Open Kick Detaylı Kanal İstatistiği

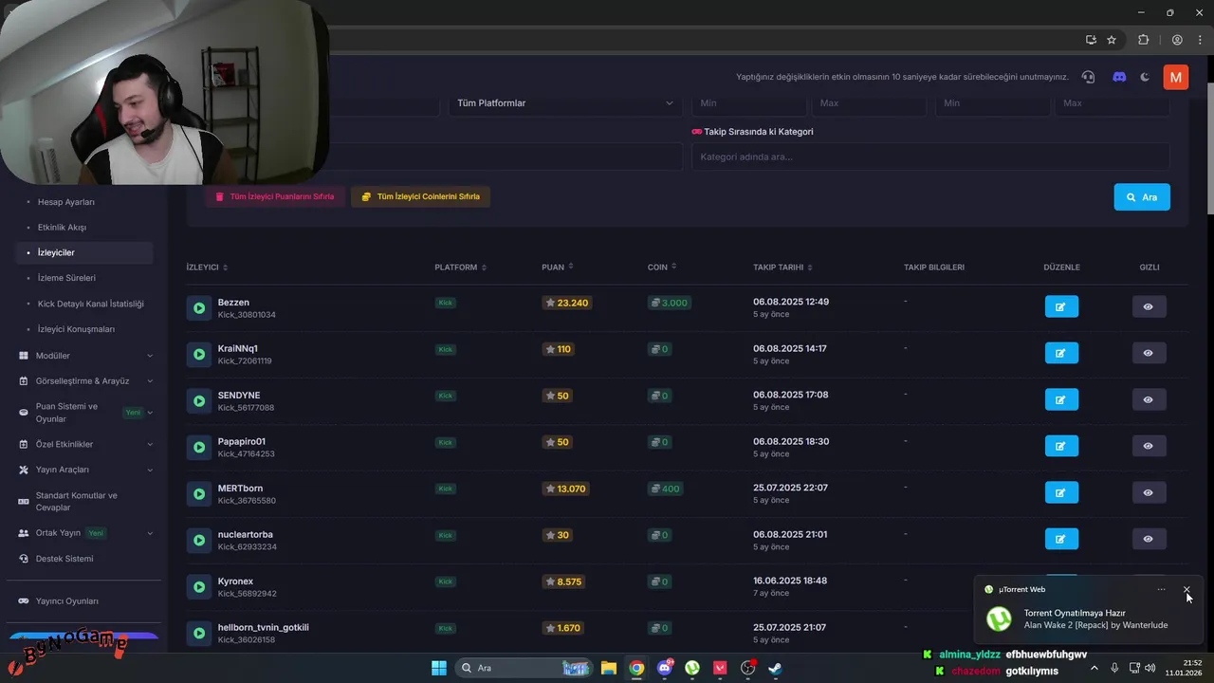click(x=91, y=304)
